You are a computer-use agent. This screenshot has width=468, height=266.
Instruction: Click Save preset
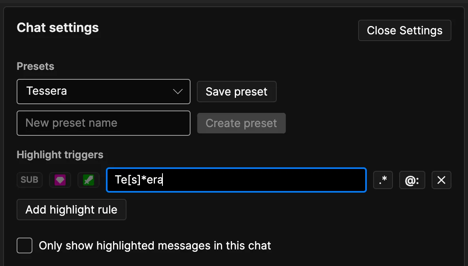[236, 92]
